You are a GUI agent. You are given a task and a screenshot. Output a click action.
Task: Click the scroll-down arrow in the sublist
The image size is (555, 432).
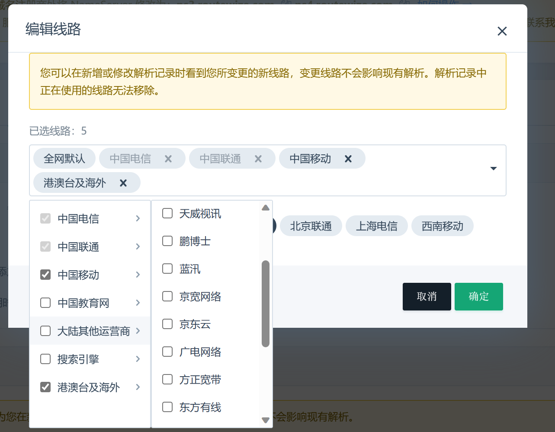point(265,420)
